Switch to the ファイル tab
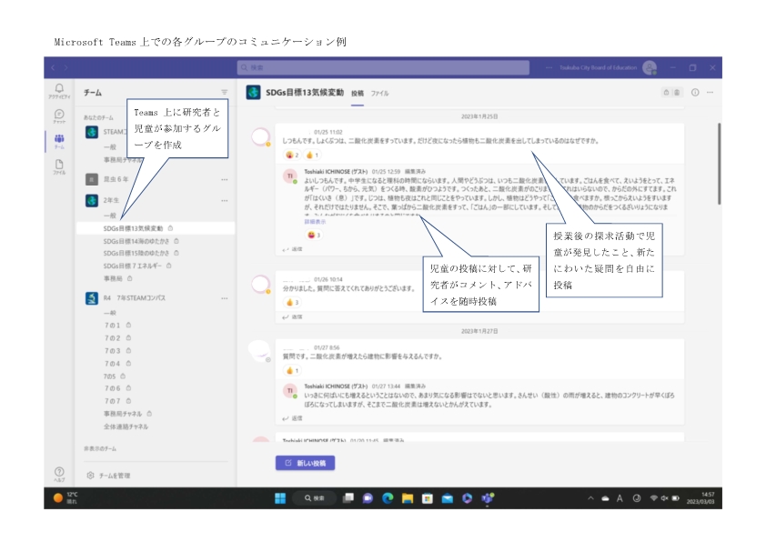The image size is (766, 542). tap(379, 94)
